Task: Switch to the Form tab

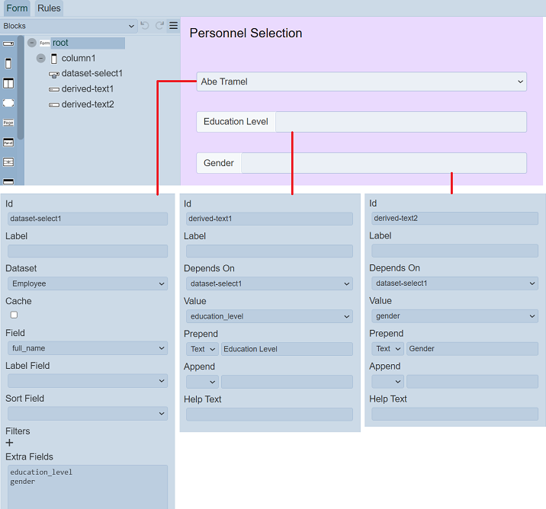Action: [x=17, y=8]
